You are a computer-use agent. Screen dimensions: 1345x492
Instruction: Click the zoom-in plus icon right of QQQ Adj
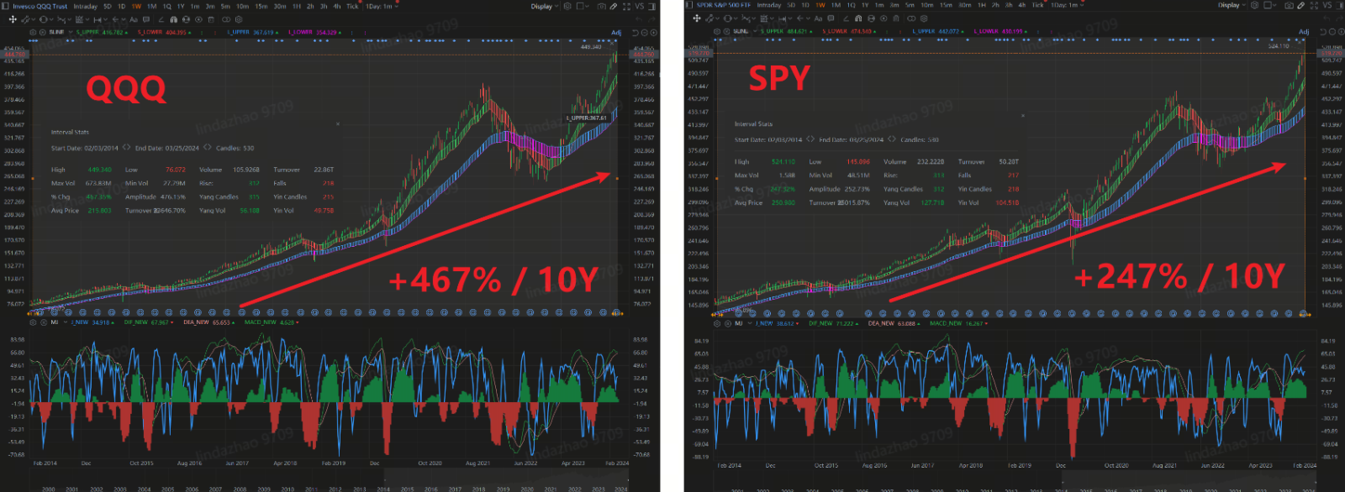point(653,33)
